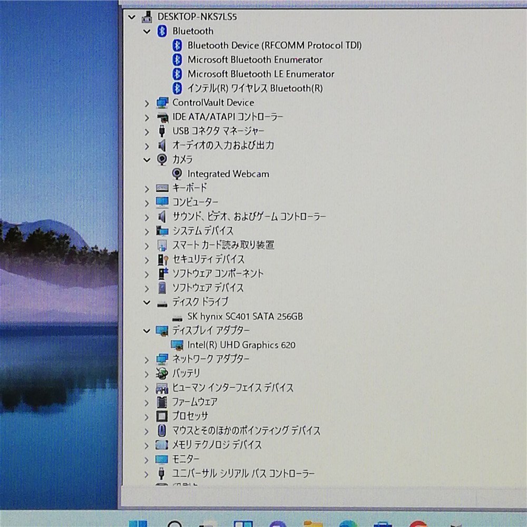Select 'ネットワーク アダプター' label

point(211,359)
